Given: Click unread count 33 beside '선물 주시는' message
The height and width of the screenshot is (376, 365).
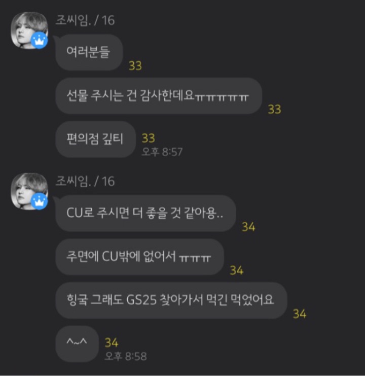Looking at the screenshot, I should coord(274,109).
